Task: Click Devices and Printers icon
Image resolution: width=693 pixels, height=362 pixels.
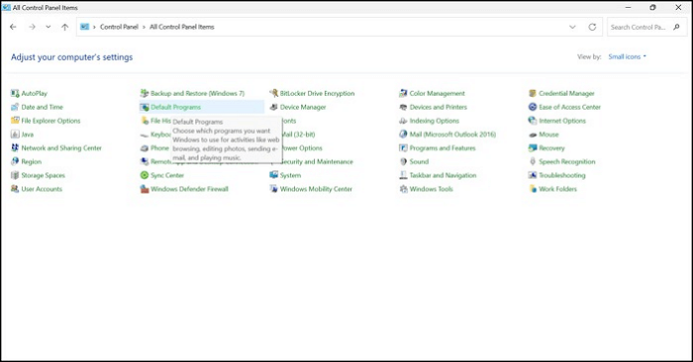Action: point(403,107)
